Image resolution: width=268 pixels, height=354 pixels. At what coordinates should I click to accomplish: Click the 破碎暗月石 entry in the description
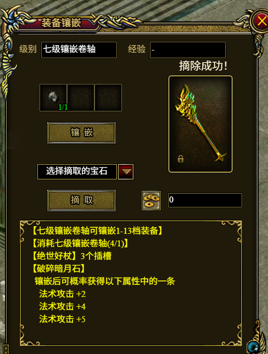pyautogui.click(x=58, y=269)
